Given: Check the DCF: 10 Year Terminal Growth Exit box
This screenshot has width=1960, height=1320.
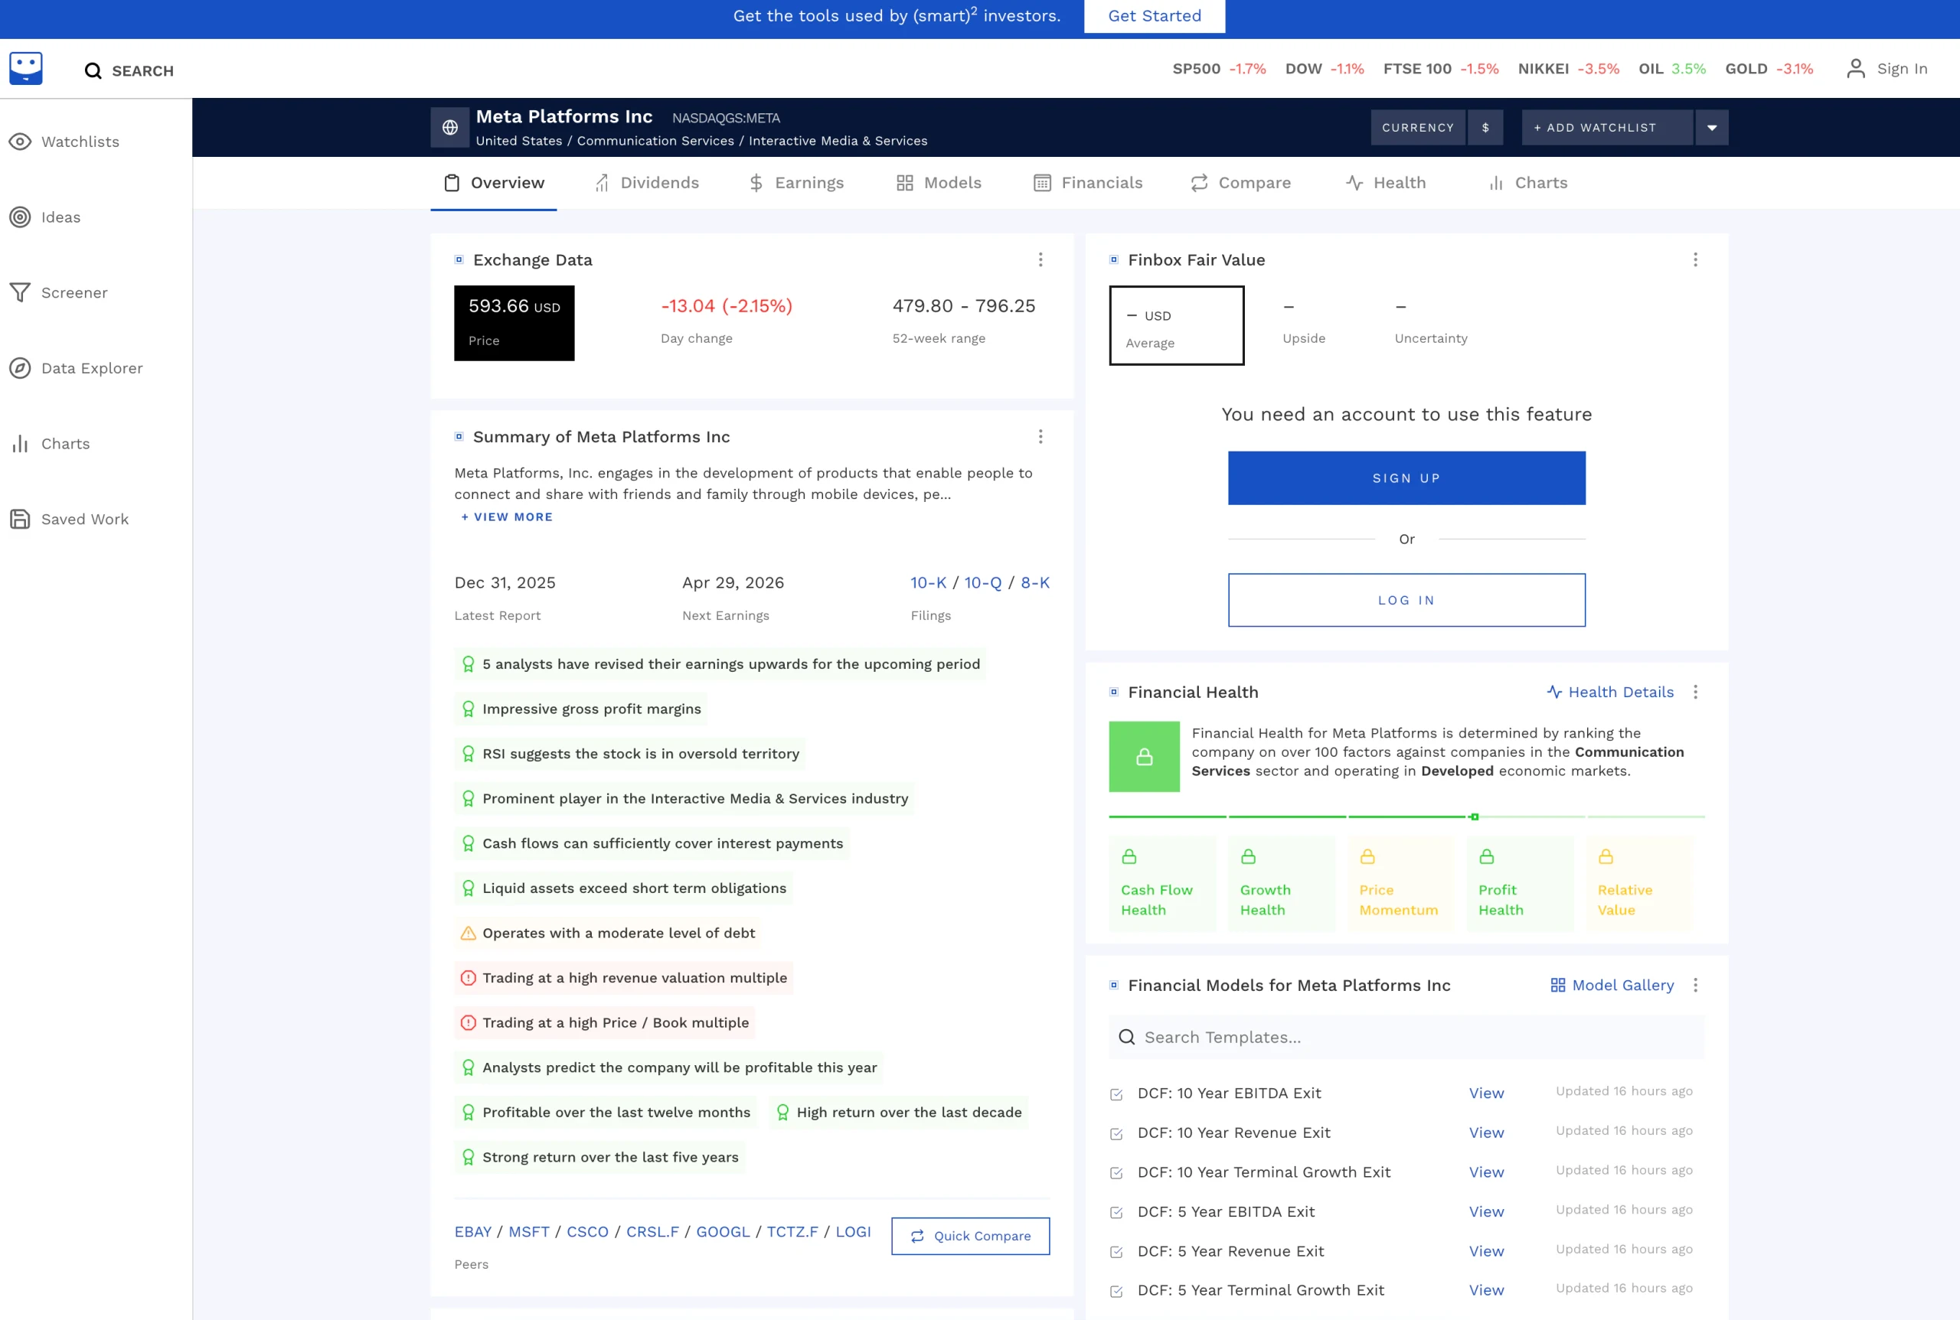Looking at the screenshot, I should point(1116,1172).
